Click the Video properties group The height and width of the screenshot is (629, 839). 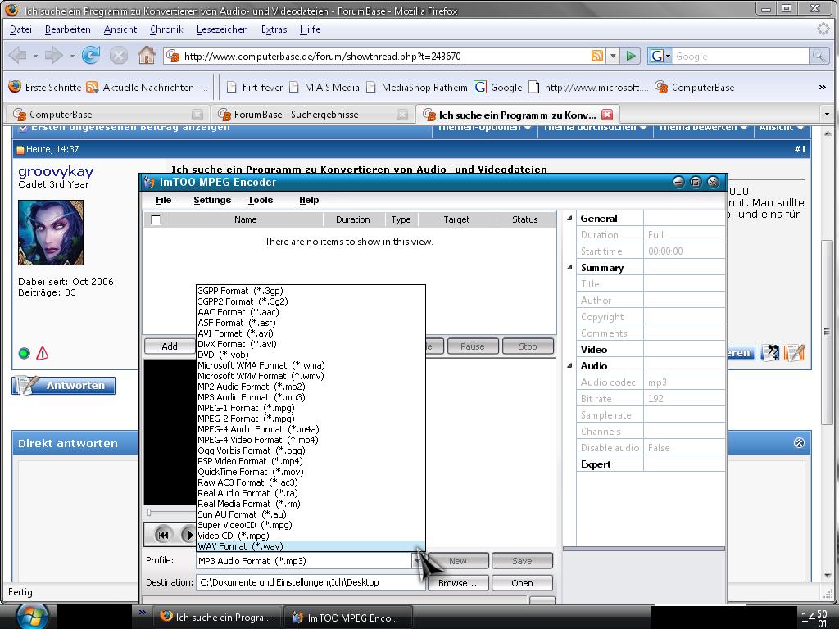(594, 350)
